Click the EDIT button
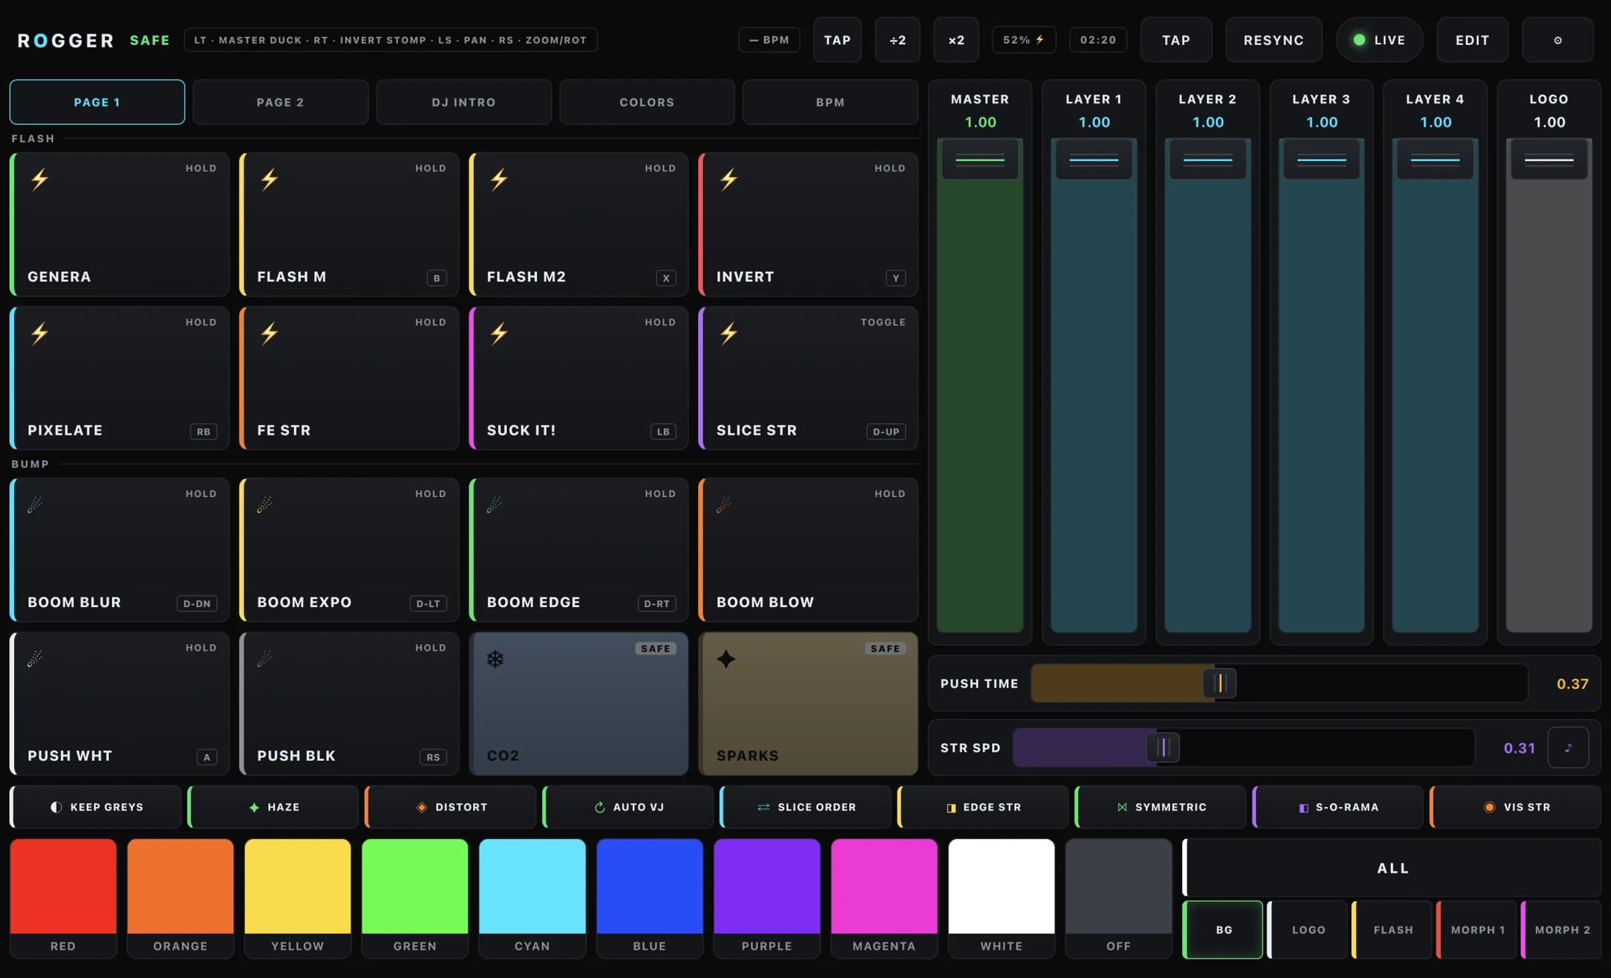Screen dimensions: 1611x978 point(1473,40)
